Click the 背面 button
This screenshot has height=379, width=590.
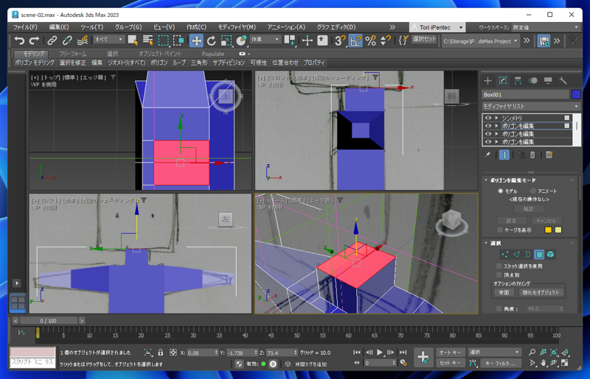point(504,292)
